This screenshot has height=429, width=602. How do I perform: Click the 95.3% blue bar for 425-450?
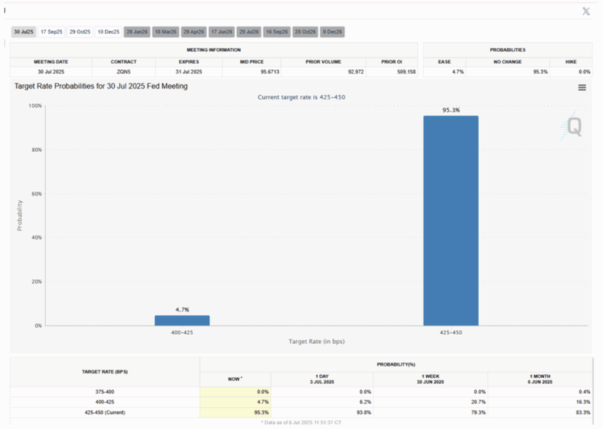click(x=451, y=221)
